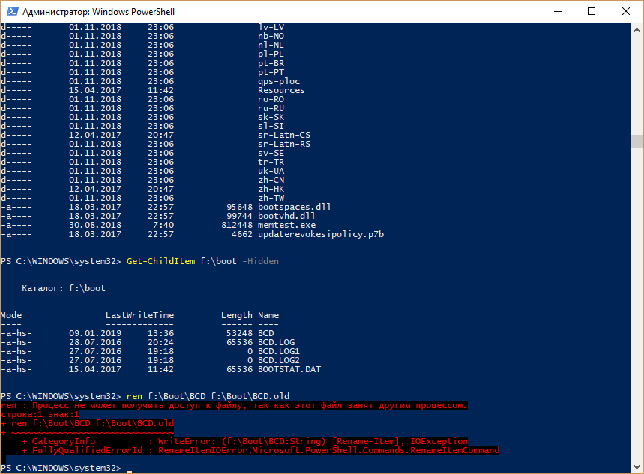The height and width of the screenshot is (474, 644).
Task: Click the file name updaterevokesipolicy.p7b
Action: tap(321, 234)
